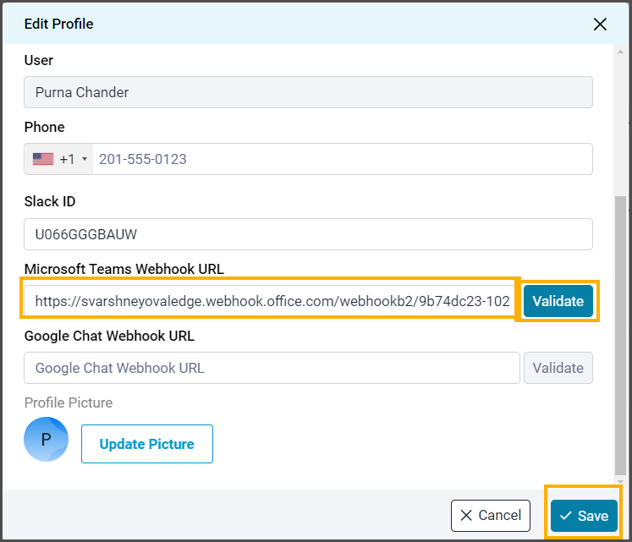This screenshot has width=632, height=542.
Task: Click the Profile Picture label
Action: coord(69,402)
